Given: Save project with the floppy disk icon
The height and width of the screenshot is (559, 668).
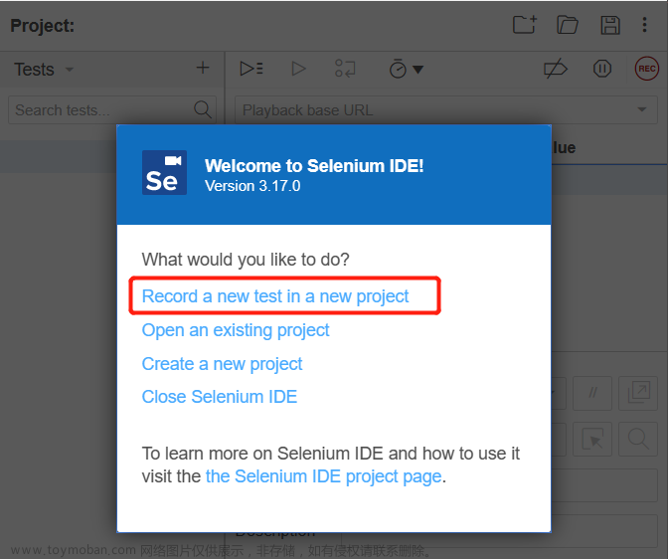Looking at the screenshot, I should (610, 25).
